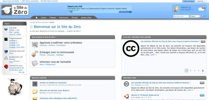Focus the Rechercher search field
This screenshot has height=100, width=209.
(x=181, y=16)
